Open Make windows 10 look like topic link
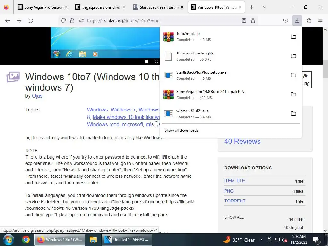The height and width of the screenshot is (246, 328). click(126, 117)
